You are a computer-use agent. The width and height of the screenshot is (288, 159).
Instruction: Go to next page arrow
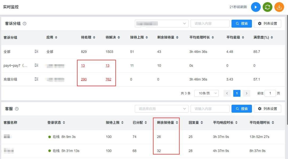tap(246, 93)
